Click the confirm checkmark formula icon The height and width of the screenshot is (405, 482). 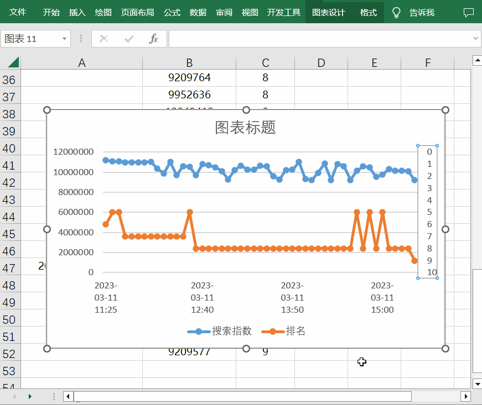(x=129, y=39)
